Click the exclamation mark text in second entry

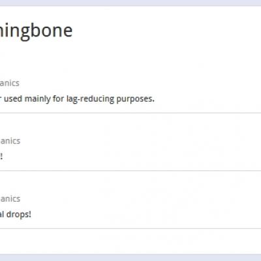tap(1, 157)
